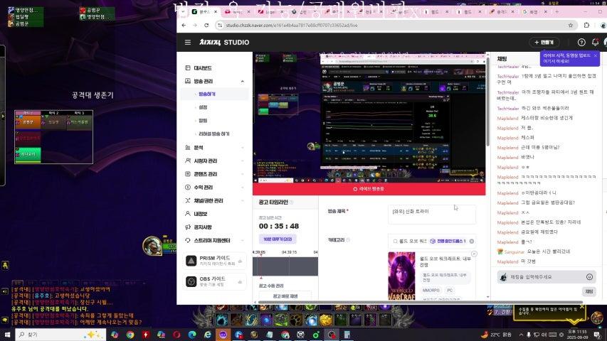Click the 공격대 생존기 raid frame green bar
Image resolution: width=607 pixels, height=341 pixels.
click(28, 155)
